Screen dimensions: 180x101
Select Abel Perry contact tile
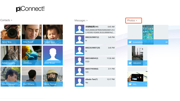31,55
